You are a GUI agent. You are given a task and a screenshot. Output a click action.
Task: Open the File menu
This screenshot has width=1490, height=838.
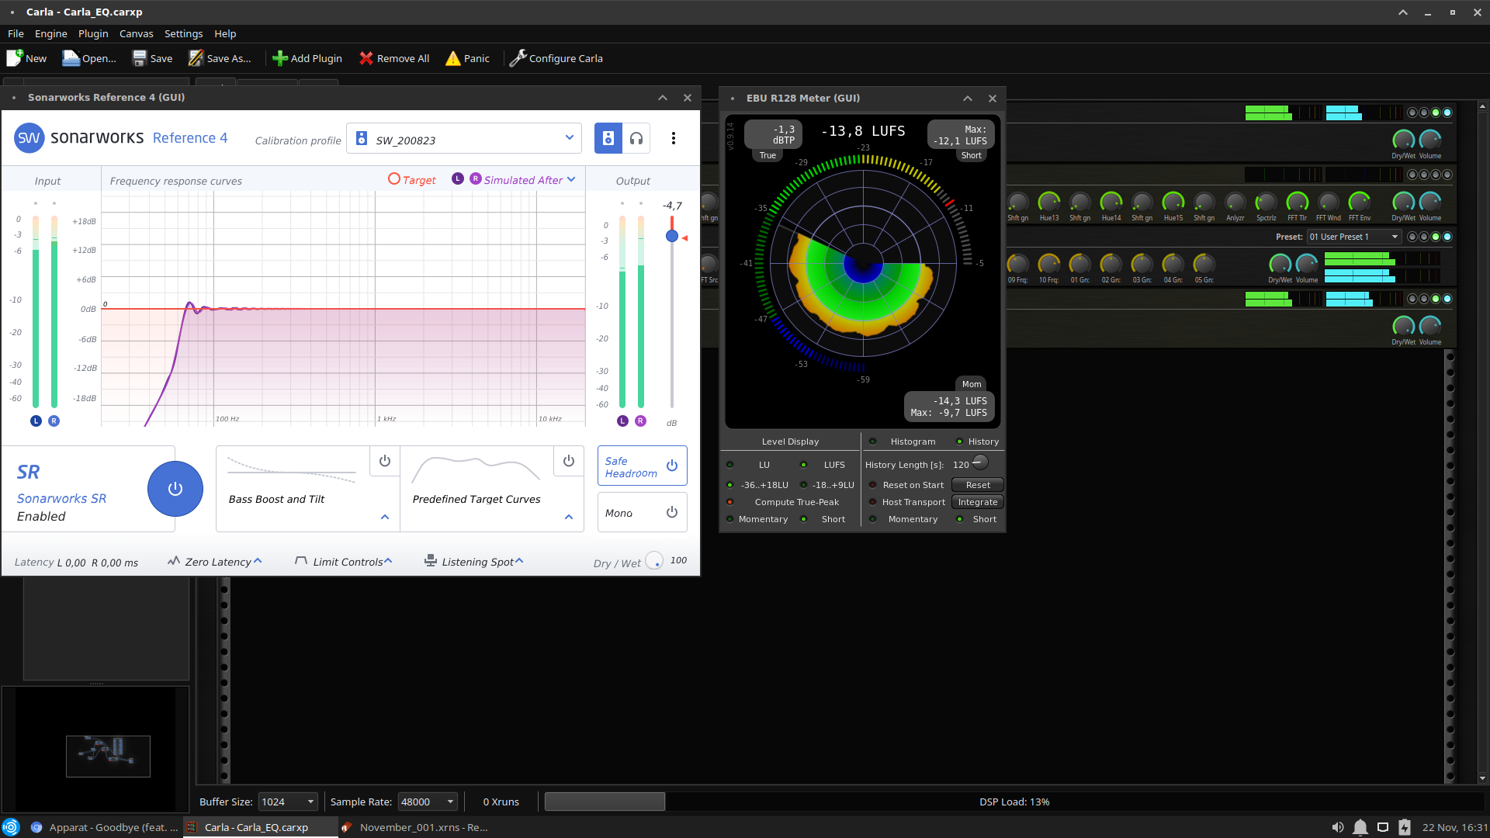16,33
